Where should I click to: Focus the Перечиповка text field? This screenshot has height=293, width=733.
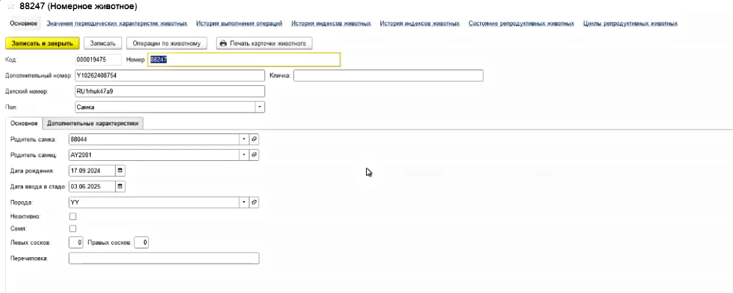(164, 258)
